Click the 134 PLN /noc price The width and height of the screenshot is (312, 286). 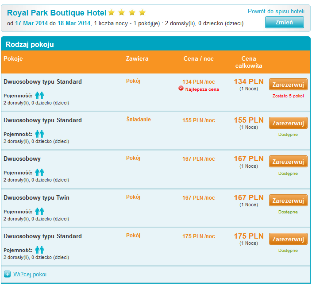pos(199,82)
